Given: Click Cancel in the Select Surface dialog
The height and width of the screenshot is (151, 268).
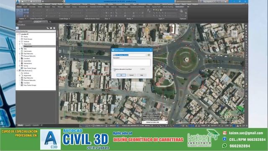Looking at the screenshot, I should (x=131, y=75).
